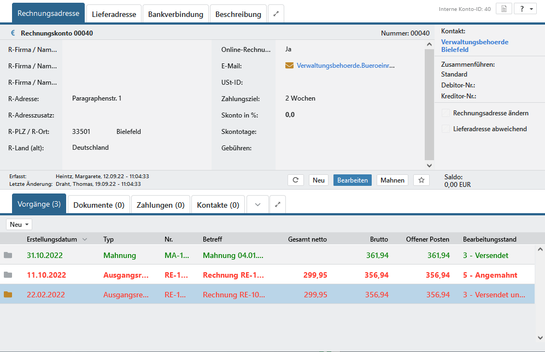Open the Neu dropdown above the list

[19, 225]
